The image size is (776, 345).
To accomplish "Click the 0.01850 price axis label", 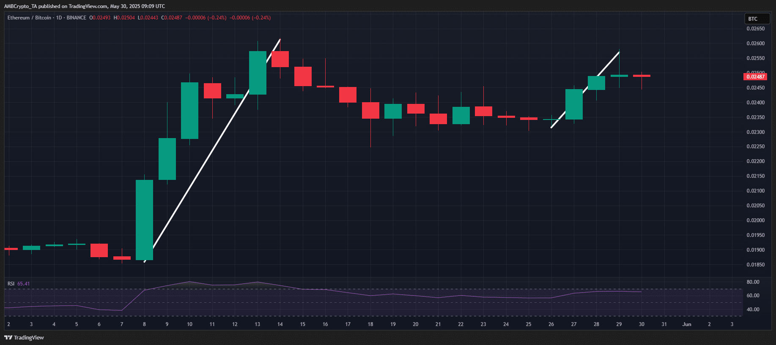I will pos(755,265).
